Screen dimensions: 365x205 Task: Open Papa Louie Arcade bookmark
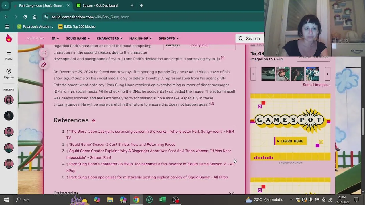coord(35,27)
